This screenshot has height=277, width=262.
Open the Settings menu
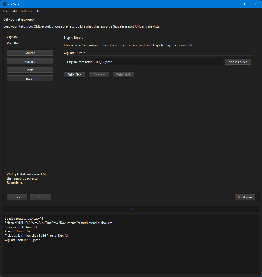[26, 11]
